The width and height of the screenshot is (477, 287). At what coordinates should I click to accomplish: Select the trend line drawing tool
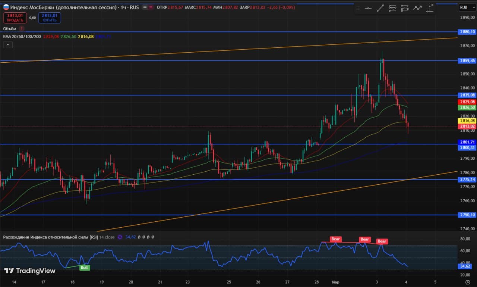[x=380, y=8]
